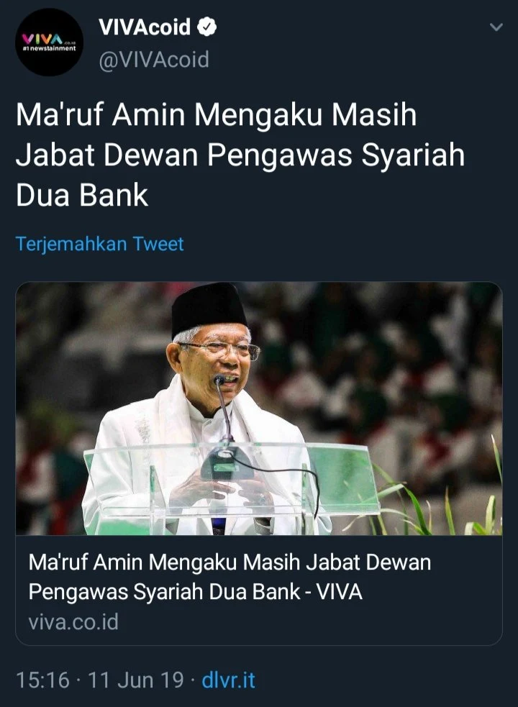Tap the Terjemahkan Tweet link
This screenshot has height=707, width=518.
(x=100, y=244)
